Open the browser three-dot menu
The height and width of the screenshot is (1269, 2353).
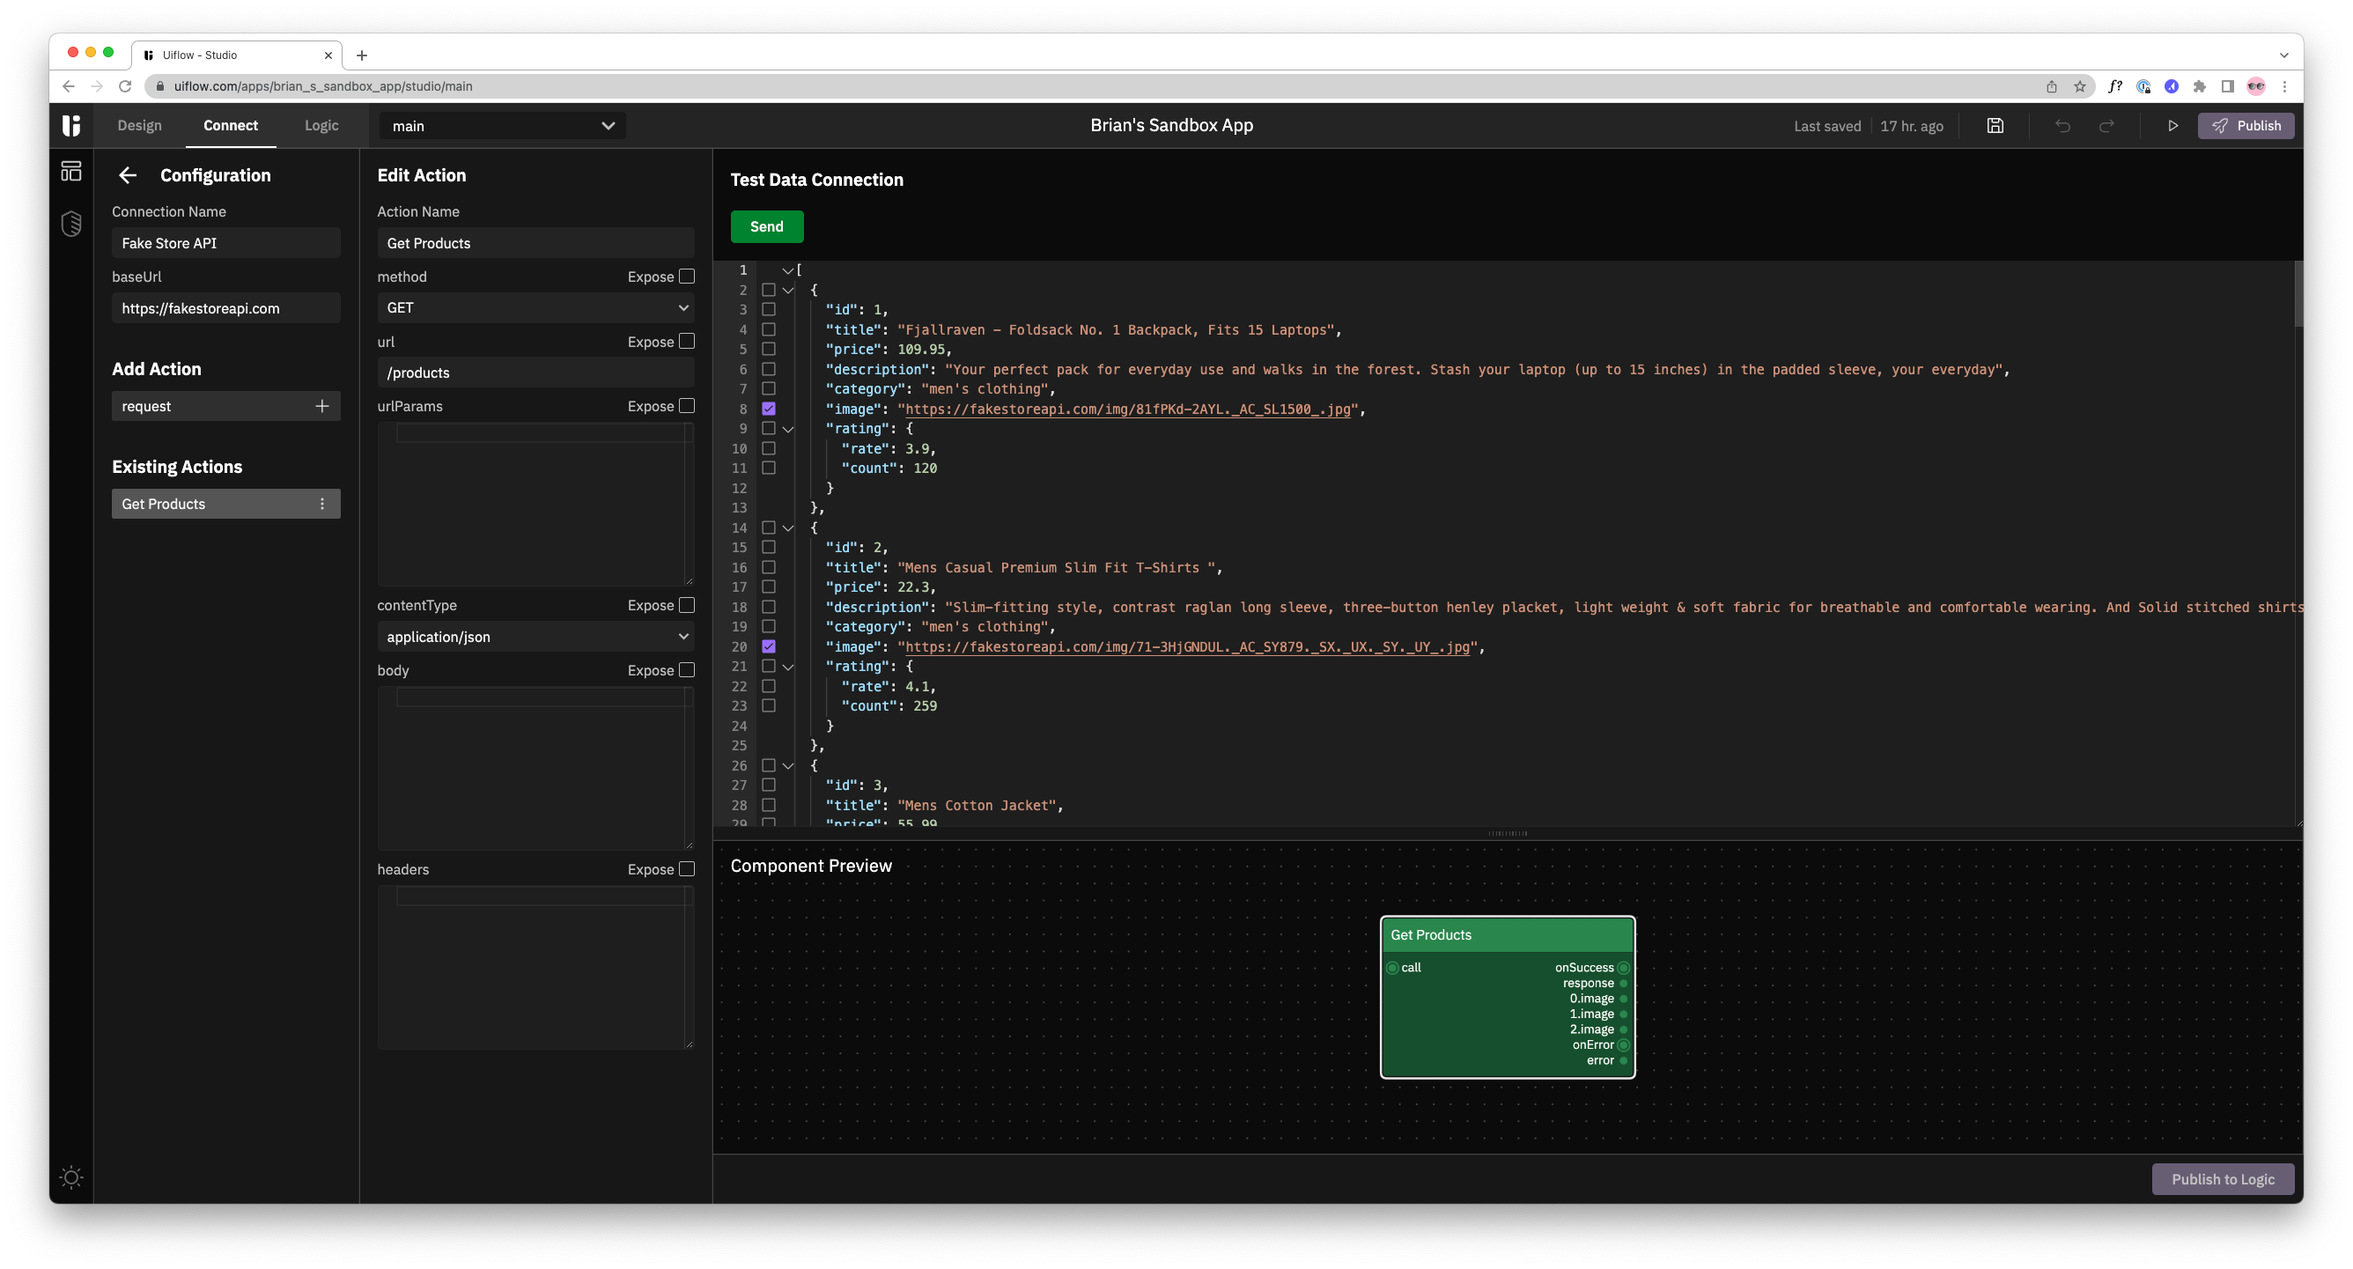coord(2284,86)
